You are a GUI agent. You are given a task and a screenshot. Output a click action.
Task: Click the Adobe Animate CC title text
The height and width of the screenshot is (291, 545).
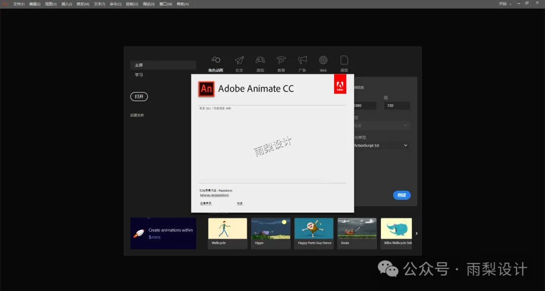tap(256, 89)
